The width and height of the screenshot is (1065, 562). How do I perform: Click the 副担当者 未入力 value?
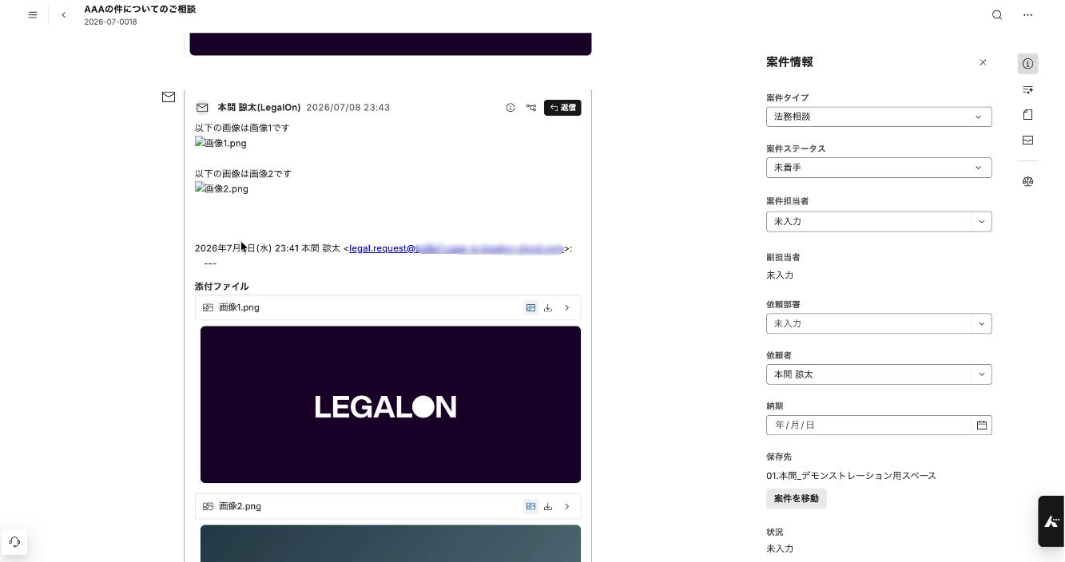pyautogui.click(x=780, y=275)
